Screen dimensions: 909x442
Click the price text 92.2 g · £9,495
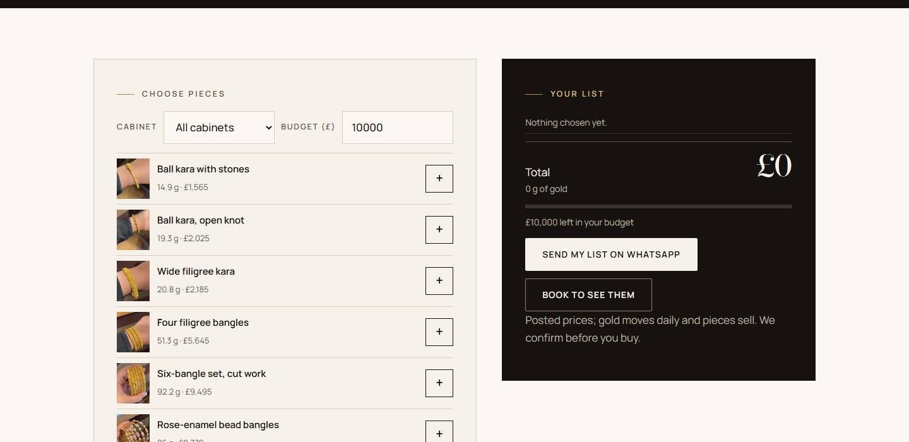184,392
